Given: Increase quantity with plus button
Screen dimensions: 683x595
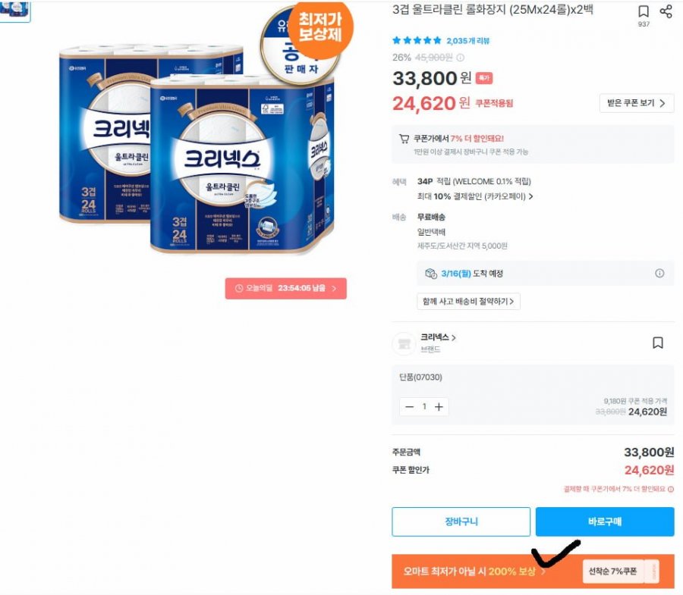Looking at the screenshot, I should coord(439,407).
